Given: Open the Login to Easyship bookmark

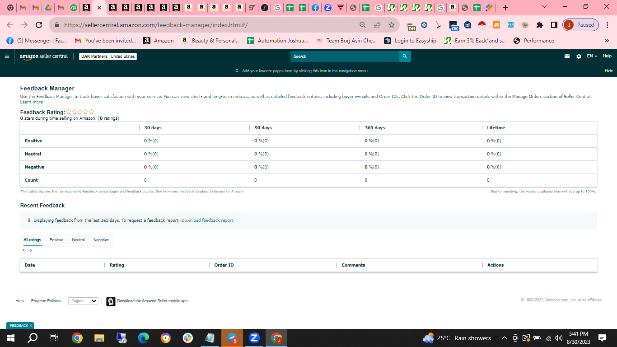Looking at the screenshot, I should tap(410, 41).
